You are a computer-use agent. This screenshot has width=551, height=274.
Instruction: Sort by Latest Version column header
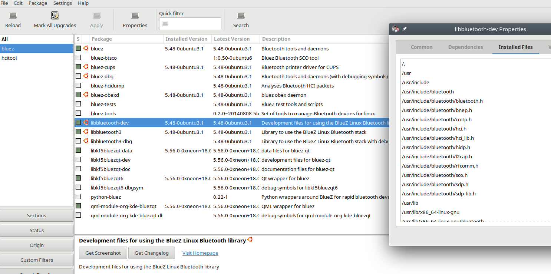tap(235, 39)
